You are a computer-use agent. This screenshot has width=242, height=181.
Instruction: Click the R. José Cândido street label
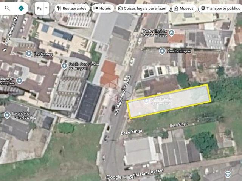tap(11, 33)
